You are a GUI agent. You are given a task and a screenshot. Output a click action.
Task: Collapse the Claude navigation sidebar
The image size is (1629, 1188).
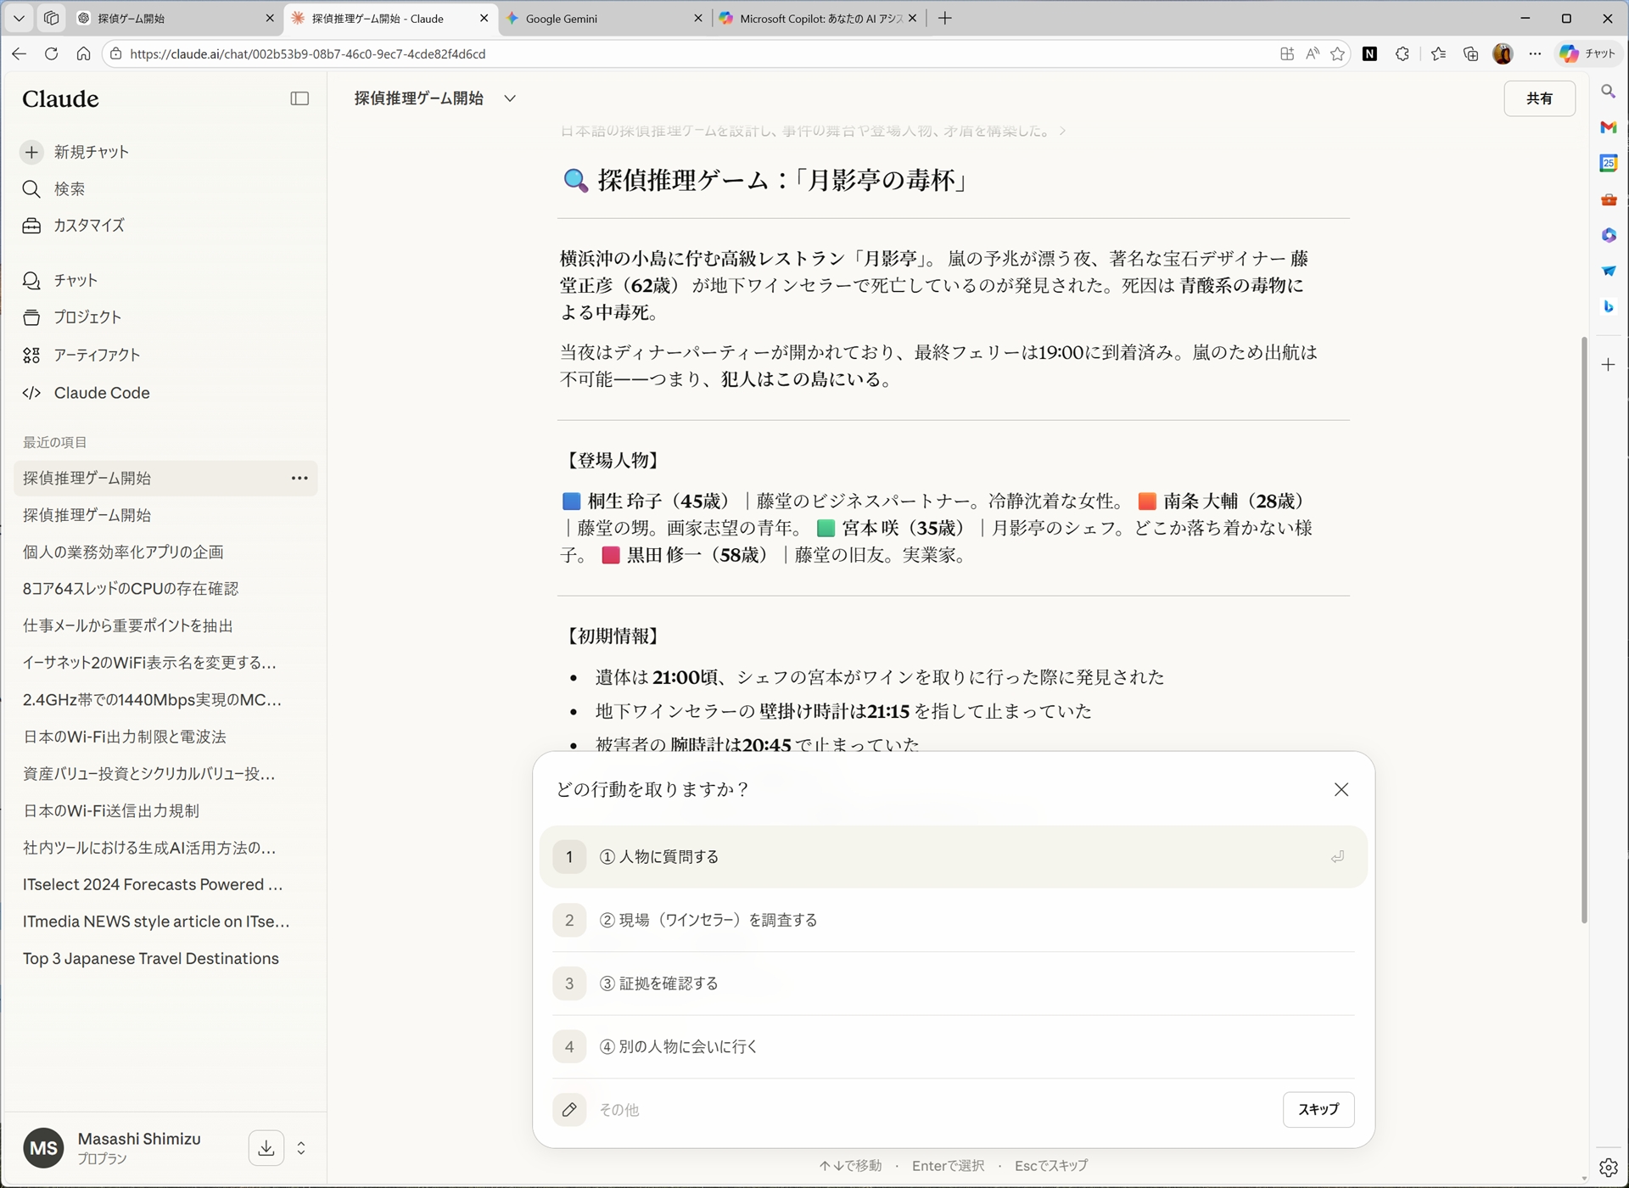(299, 98)
